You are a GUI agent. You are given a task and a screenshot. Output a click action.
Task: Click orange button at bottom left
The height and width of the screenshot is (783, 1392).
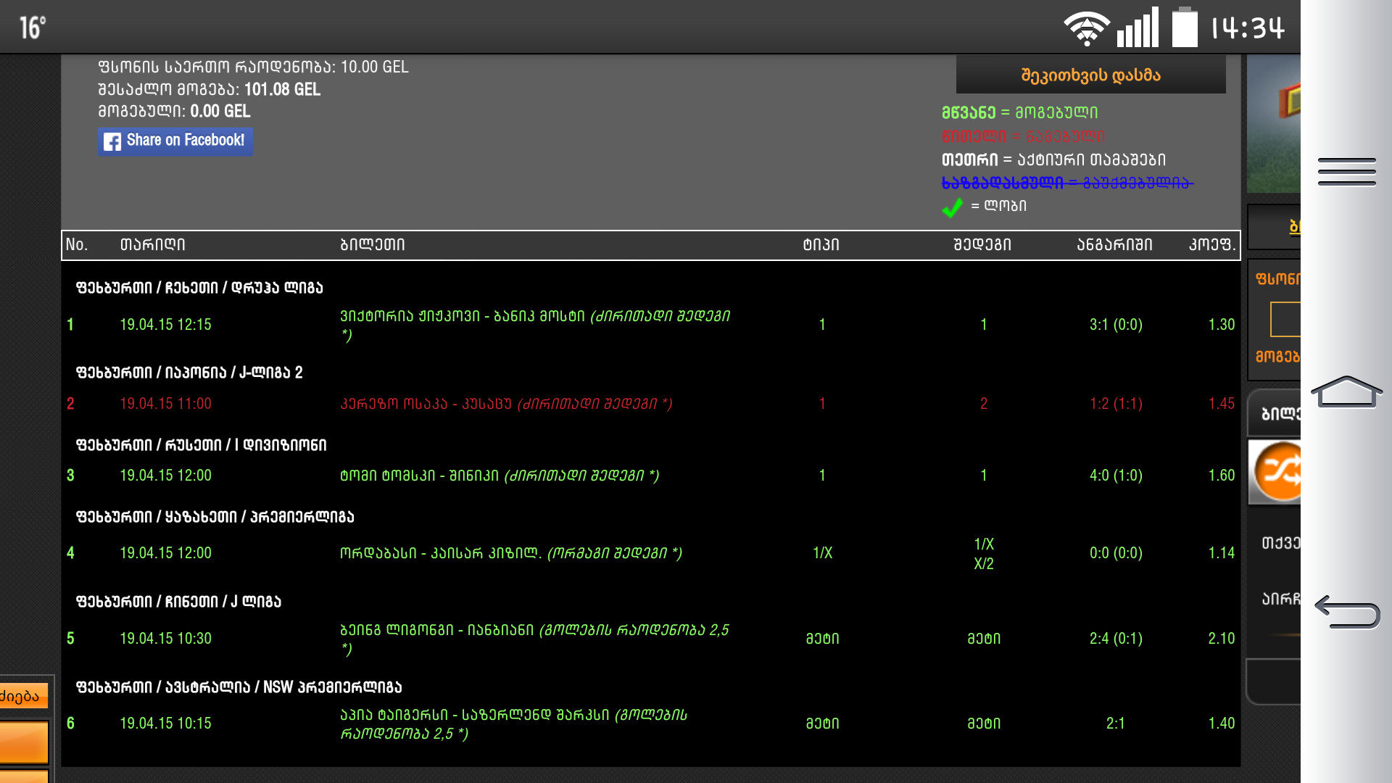pyautogui.click(x=24, y=742)
